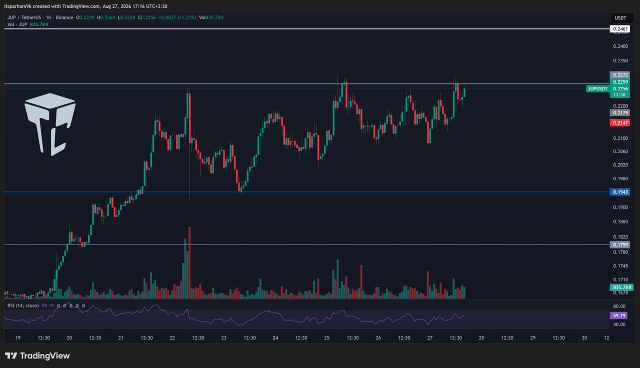Image resolution: width=640 pixels, height=368 pixels.
Task: Click the 13:58 candle countdown label
Action: 619,95
